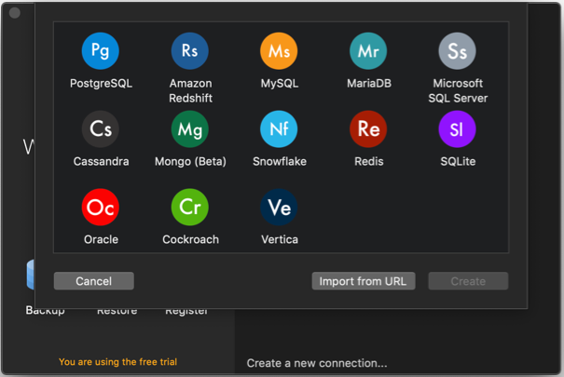Click the MySQL label text
564x377 pixels.
click(x=280, y=84)
